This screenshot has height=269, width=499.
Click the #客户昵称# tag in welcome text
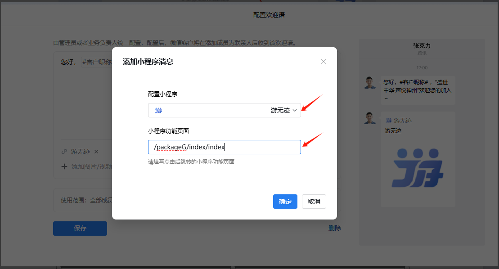click(96, 62)
